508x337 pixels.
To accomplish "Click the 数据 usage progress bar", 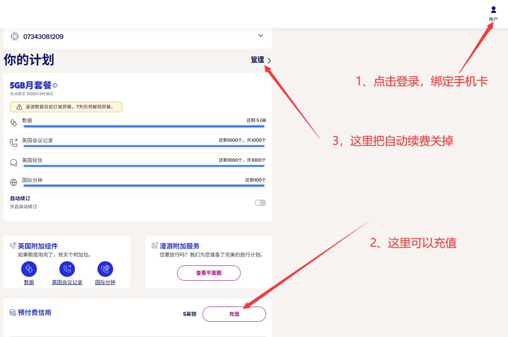I will [x=144, y=126].
